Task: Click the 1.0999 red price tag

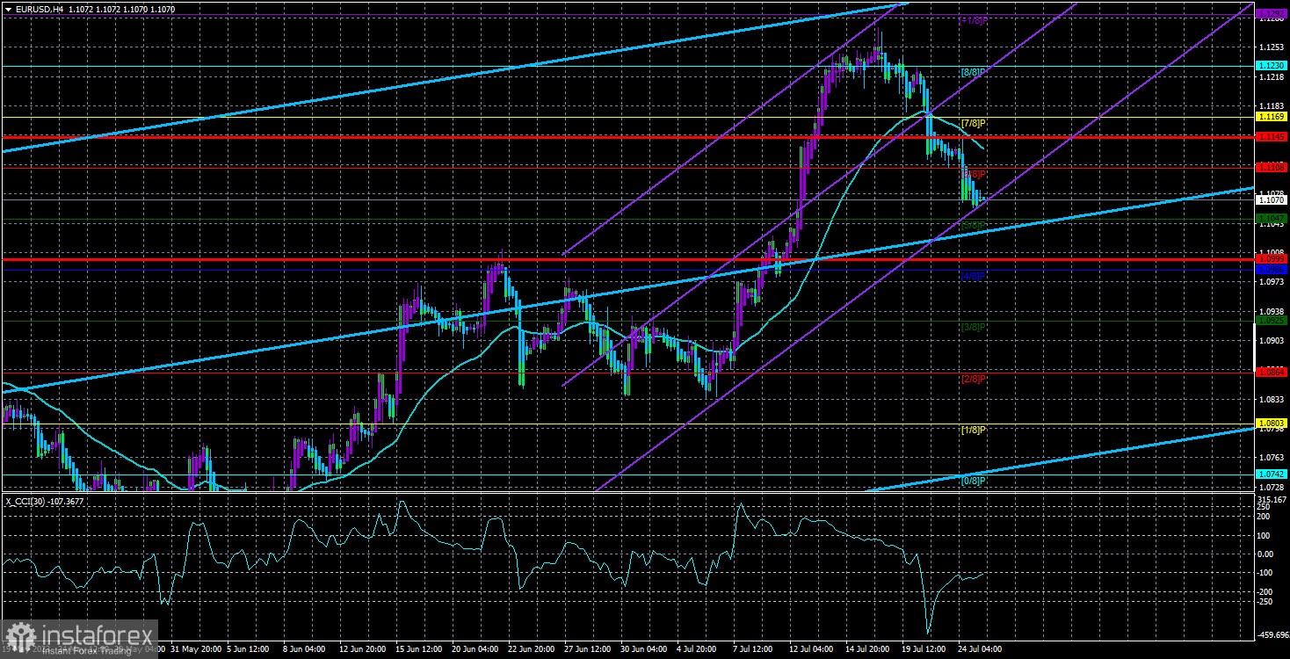Action: [1272, 259]
